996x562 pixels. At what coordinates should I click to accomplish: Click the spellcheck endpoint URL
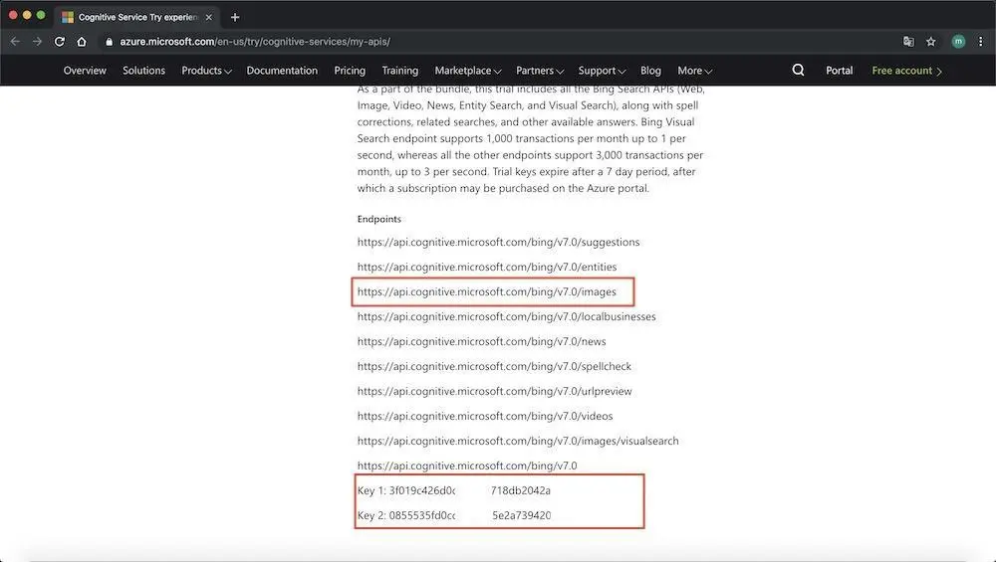(x=494, y=366)
